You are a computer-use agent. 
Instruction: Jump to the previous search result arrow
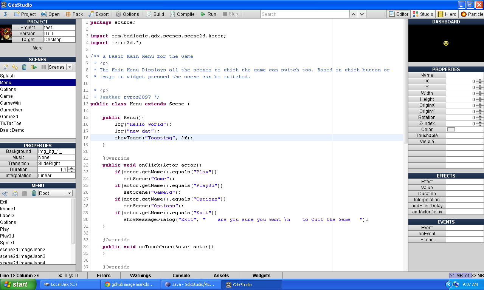click(x=353, y=14)
